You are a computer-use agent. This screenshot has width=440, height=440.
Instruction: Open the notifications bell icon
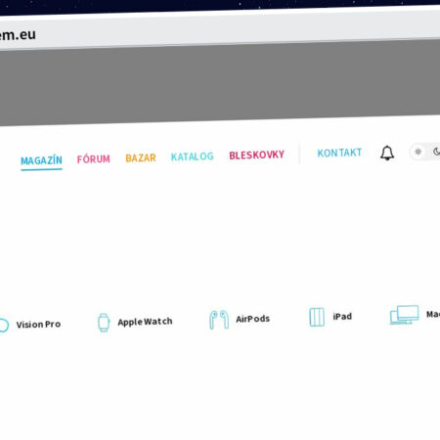[387, 153]
